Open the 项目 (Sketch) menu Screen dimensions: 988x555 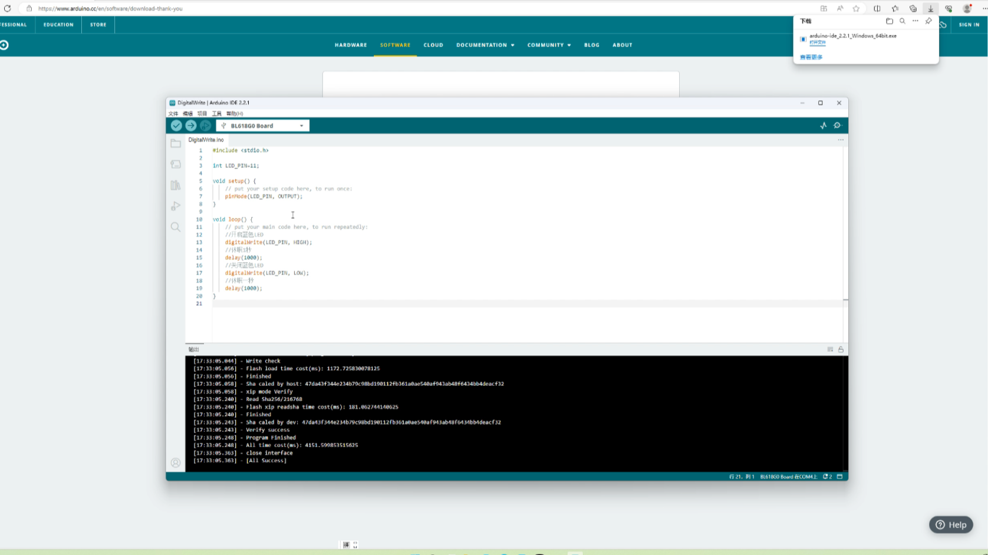coord(202,114)
